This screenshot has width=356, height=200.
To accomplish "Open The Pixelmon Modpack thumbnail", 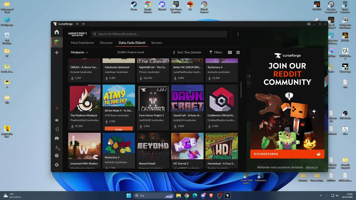I will (x=85, y=98).
